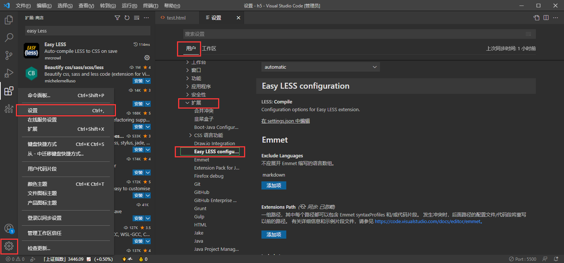Click the easy Less extension search field

point(88,31)
